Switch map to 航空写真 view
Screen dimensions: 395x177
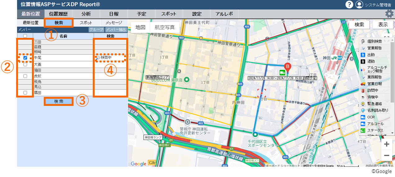click(165, 27)
